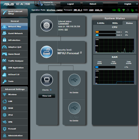Click the DDNS GO link
The width and height of the screenshot is (139, 140).
tap(66, 30)
